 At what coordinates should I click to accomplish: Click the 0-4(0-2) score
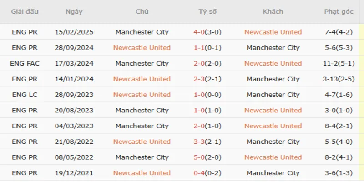(x=207, y=173)
